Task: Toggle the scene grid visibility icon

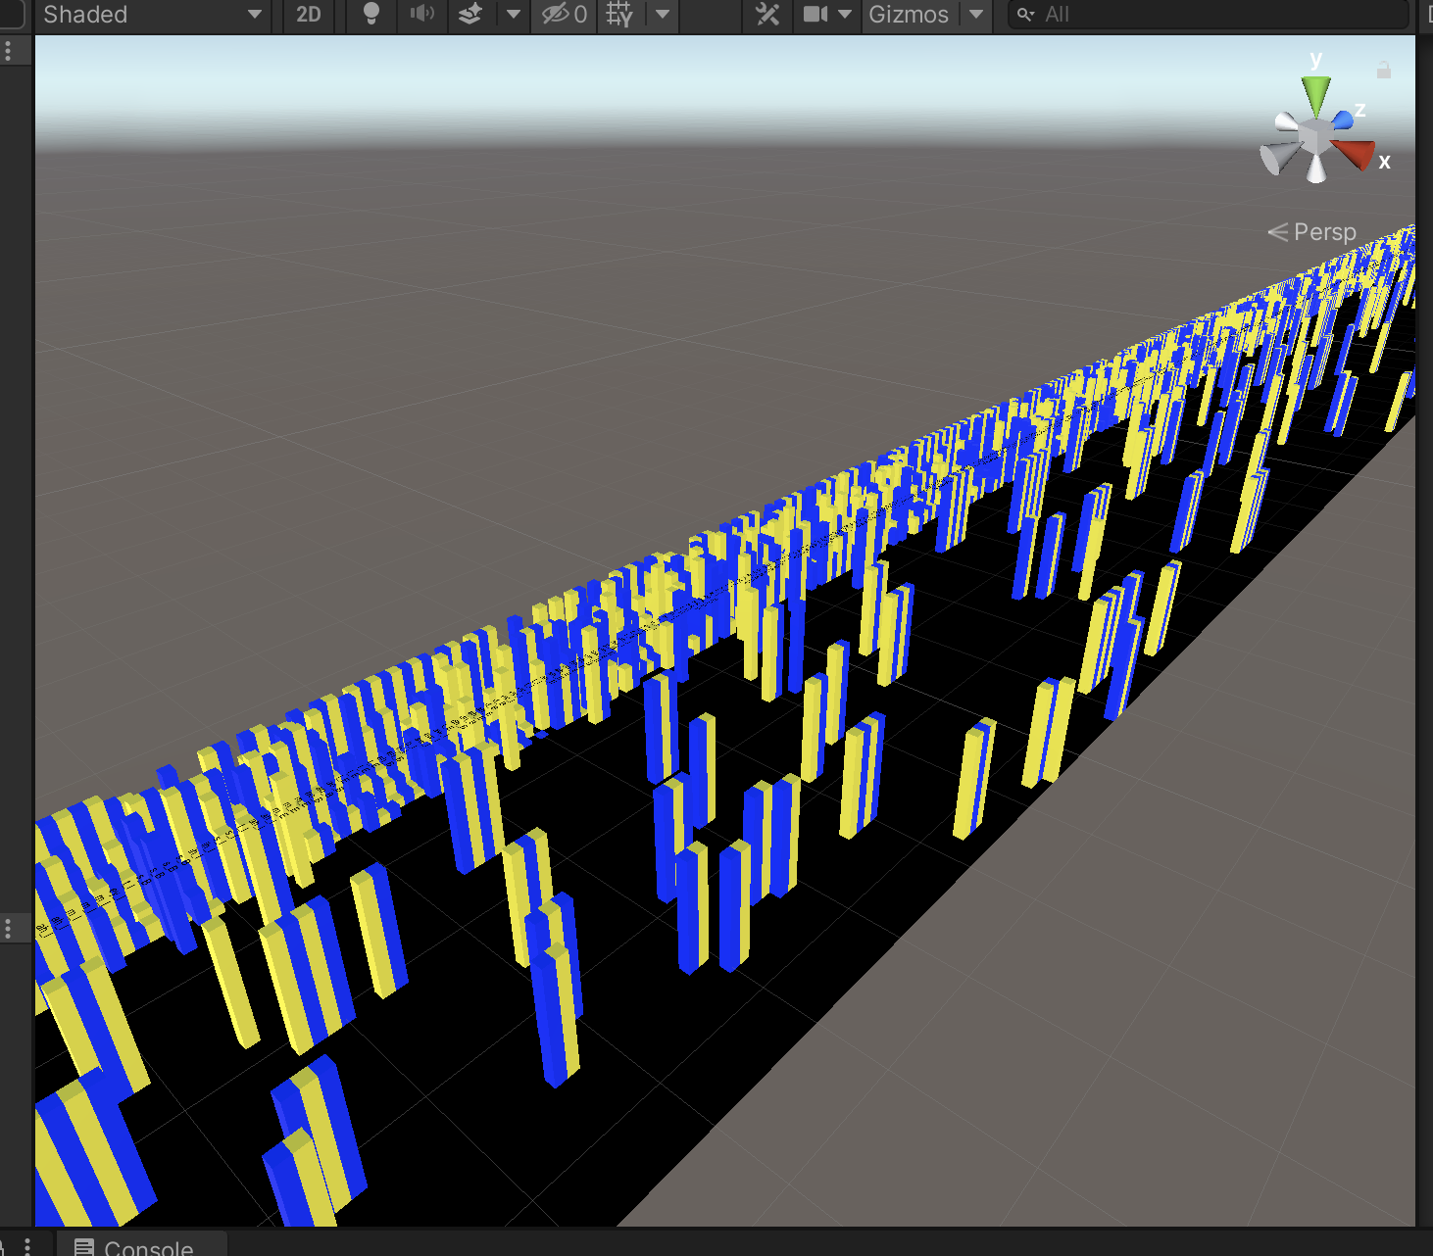Action: click(619, 15)
